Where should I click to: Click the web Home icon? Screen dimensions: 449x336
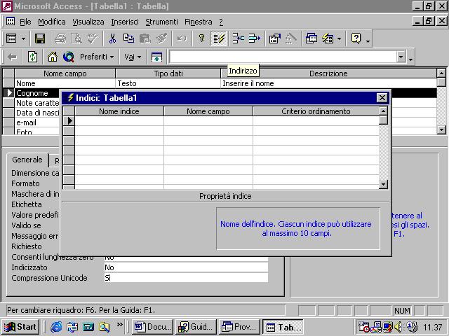click(53, 57)
